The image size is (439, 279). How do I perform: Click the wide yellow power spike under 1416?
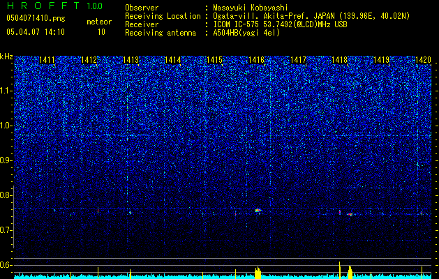[x=258, y=273]
